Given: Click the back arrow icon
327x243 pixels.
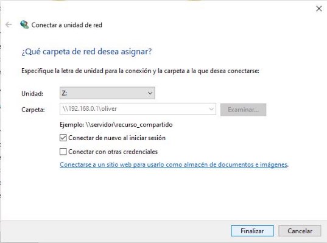Looking at the screenshot, I should point(9,24).
